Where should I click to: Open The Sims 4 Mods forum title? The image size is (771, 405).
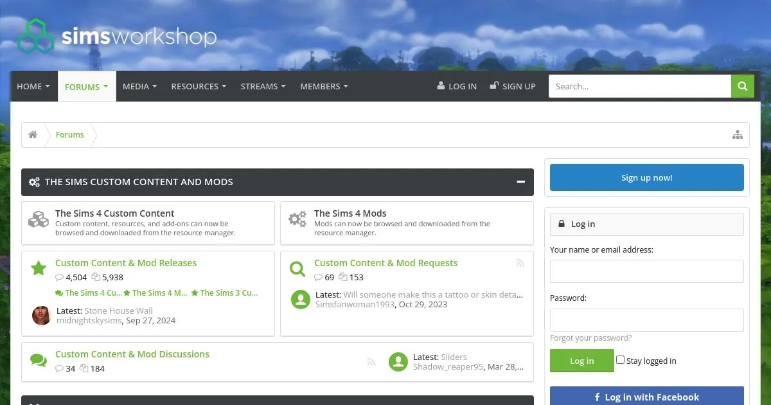pos(350,213)
